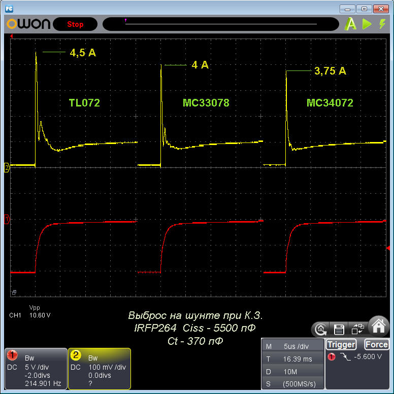Click the window layout switch icon
The image size is (394, 394).
357,330
